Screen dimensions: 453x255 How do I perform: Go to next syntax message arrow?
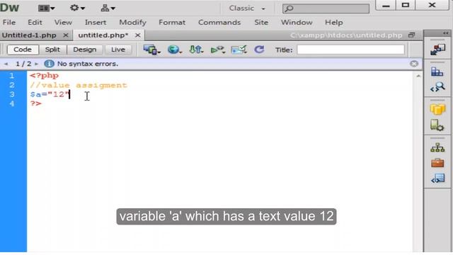pos(36,64)
